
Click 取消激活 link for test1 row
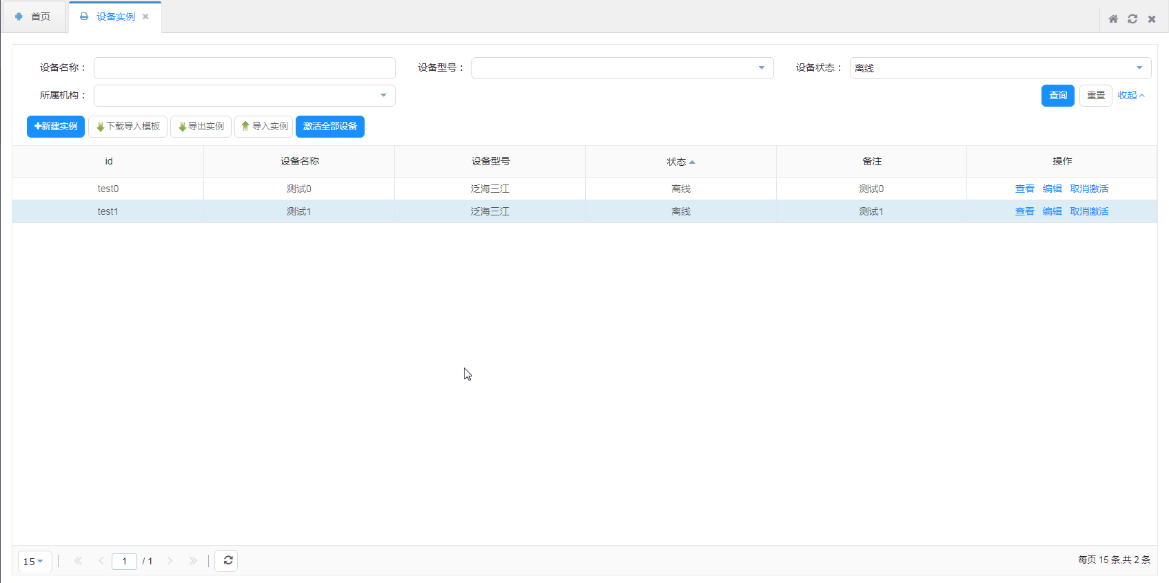[x=1089, y=211]
